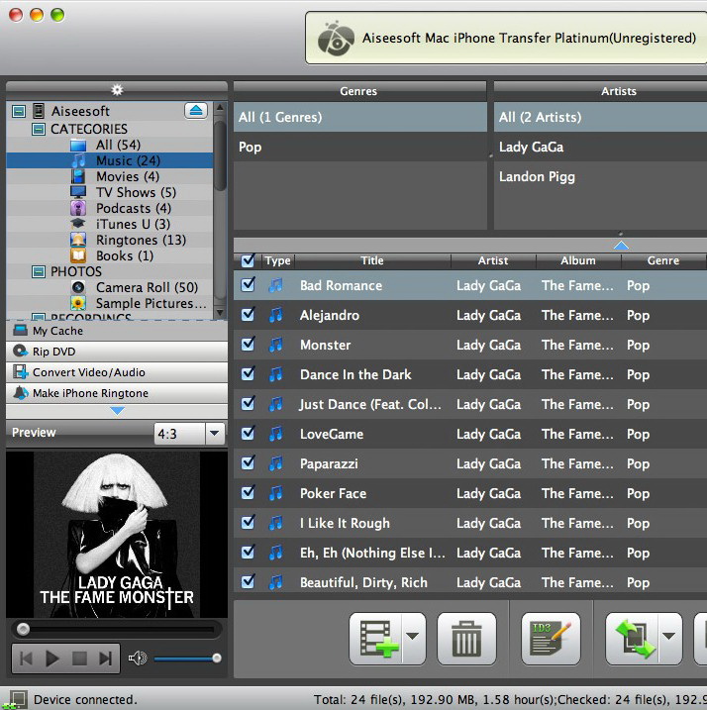Click the preview volume slider
707x710 pixels.
(x=186, y=659)
